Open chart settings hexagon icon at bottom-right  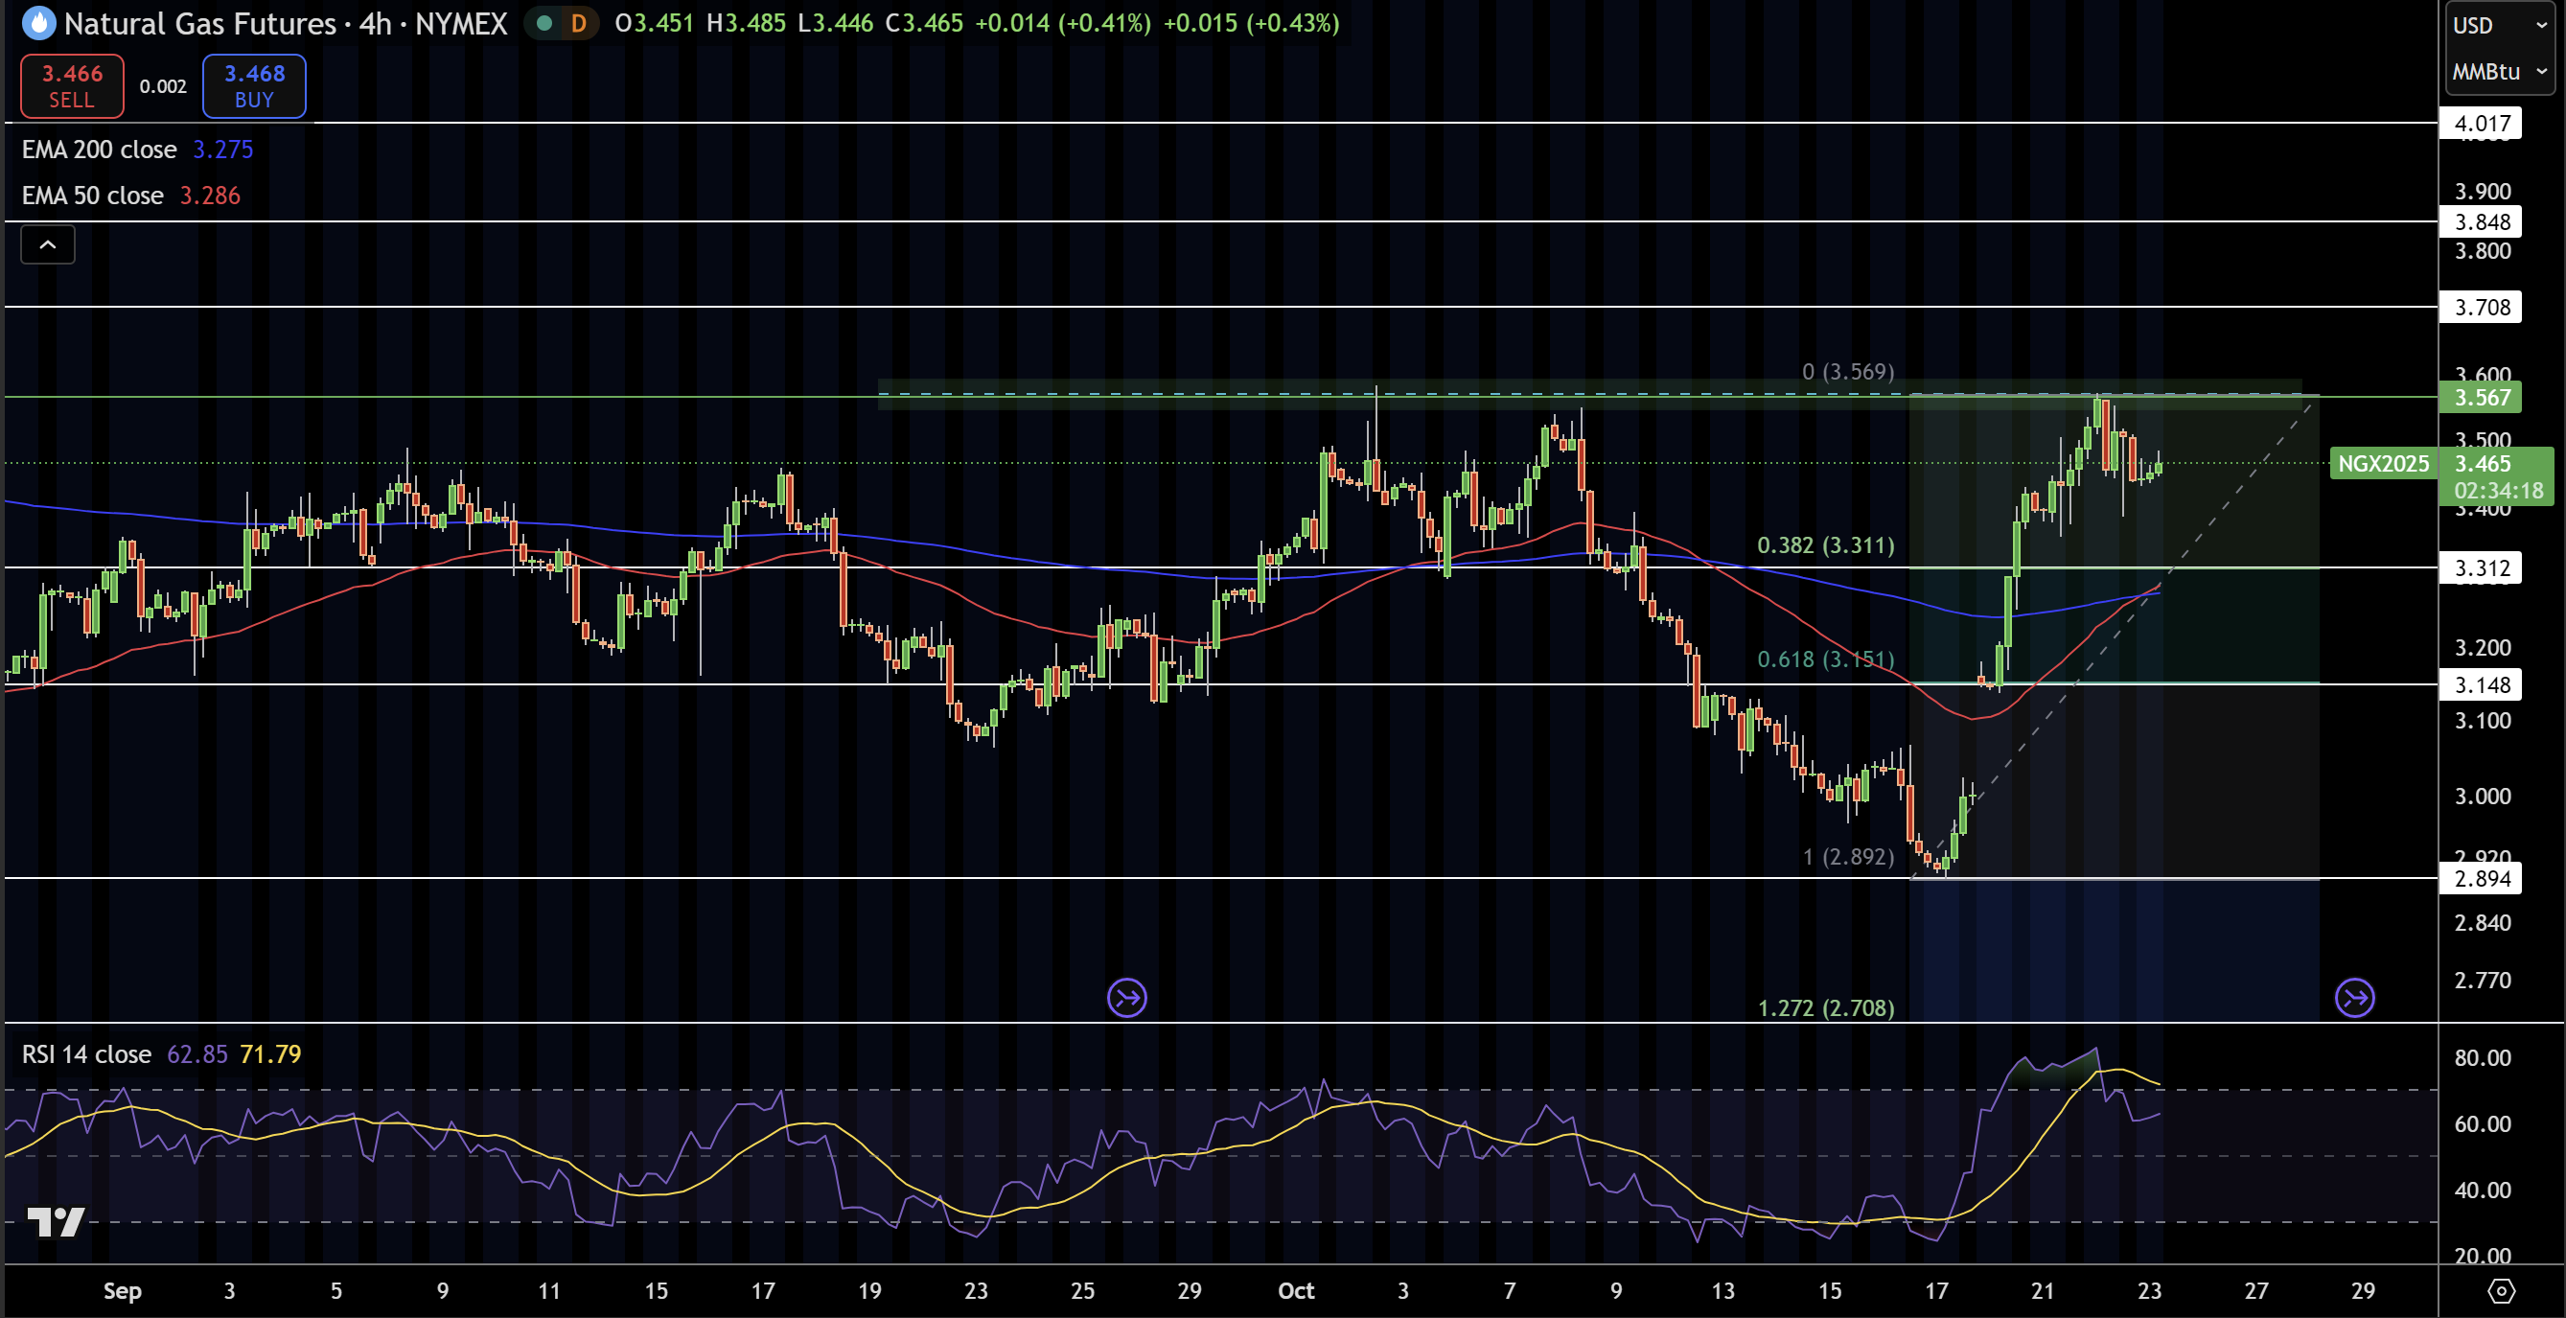coord(2501,1291)
